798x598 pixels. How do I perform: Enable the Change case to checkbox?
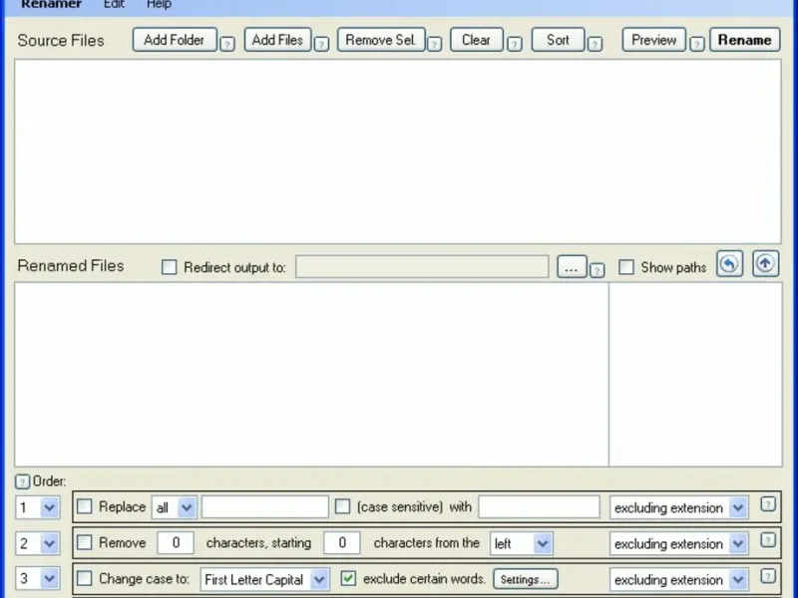tap(85, 578)
